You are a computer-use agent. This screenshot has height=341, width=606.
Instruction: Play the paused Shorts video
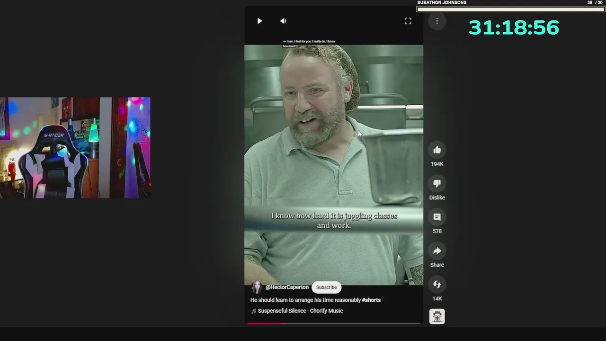coord(259,21)
